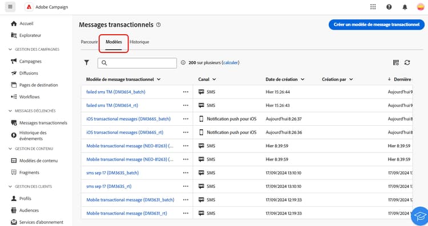
Task: Click the column configuration icon
Action: point(396,63)
